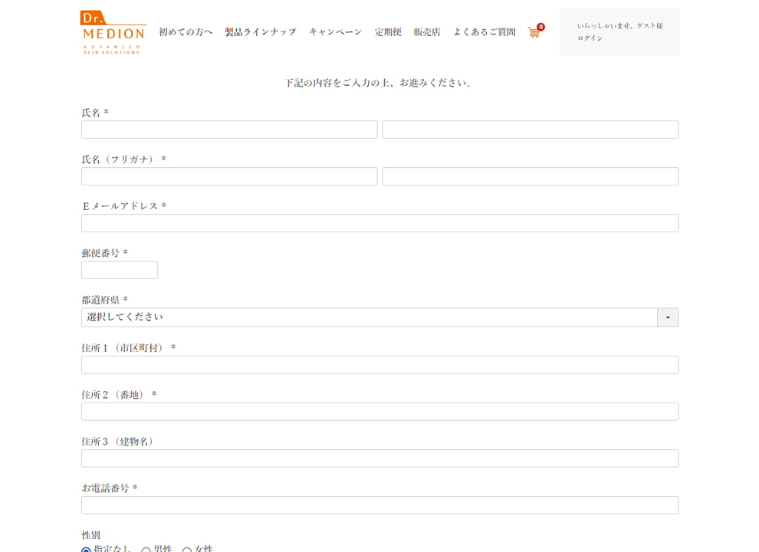Expand the 都道府県 dropdown arrow
Screen dimensions: 759x552
(x=667, y=317)
